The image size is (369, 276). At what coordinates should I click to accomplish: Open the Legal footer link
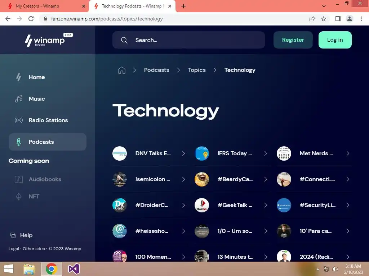coord(14,249)
